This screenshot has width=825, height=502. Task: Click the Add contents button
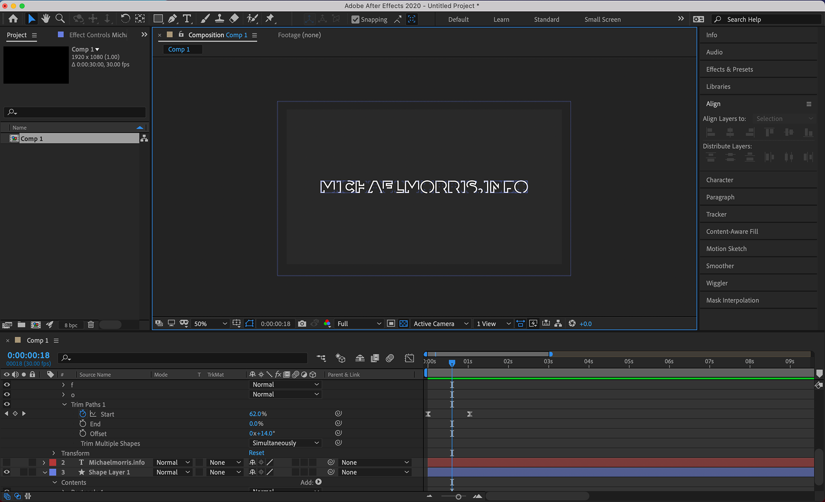(x=318, y=482)
